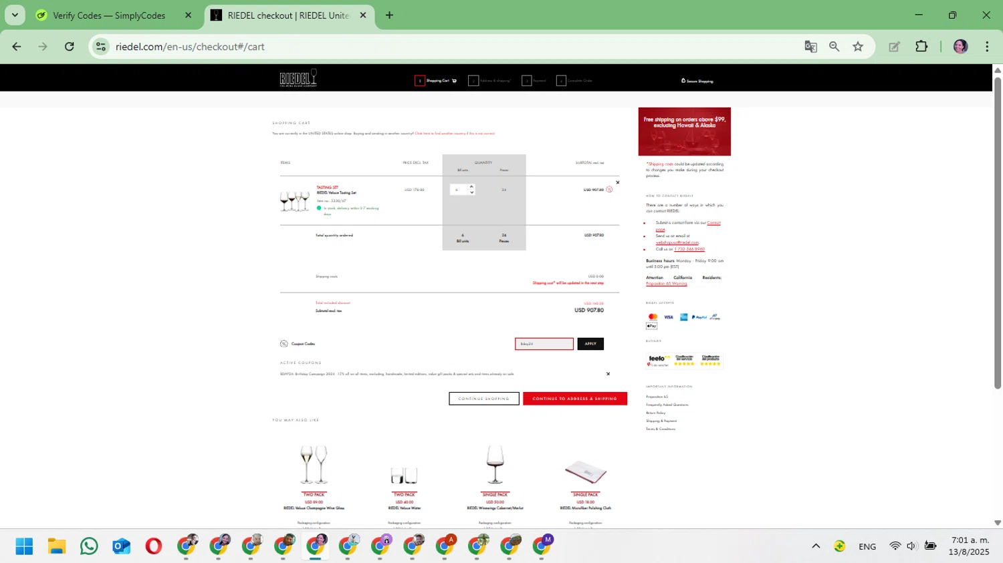Click the Coupon Codes percent icon
This screenshot has width=1003, height=563.
pyautogui.click(x=284, y=344)
